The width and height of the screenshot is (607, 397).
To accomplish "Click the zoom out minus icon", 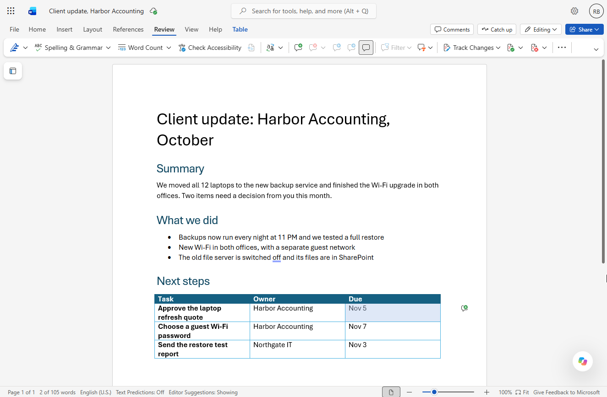I will [x=410, y=392].
